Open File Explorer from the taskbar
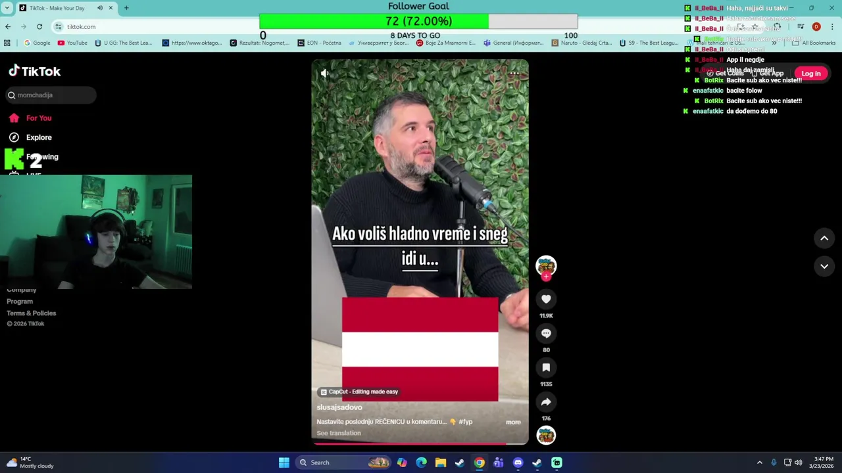The image size is (842, 473). pyautogui.click(x=441, y=462)
